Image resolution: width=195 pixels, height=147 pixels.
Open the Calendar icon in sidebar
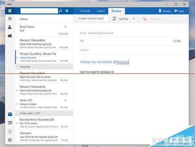pyautogui.click(x=10, y=123)
